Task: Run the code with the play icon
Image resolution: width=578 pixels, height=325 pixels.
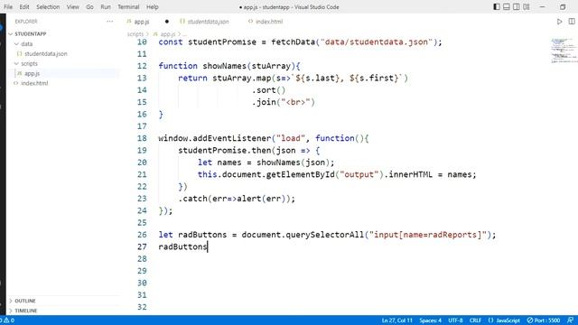Action: [x=559, y=22]
